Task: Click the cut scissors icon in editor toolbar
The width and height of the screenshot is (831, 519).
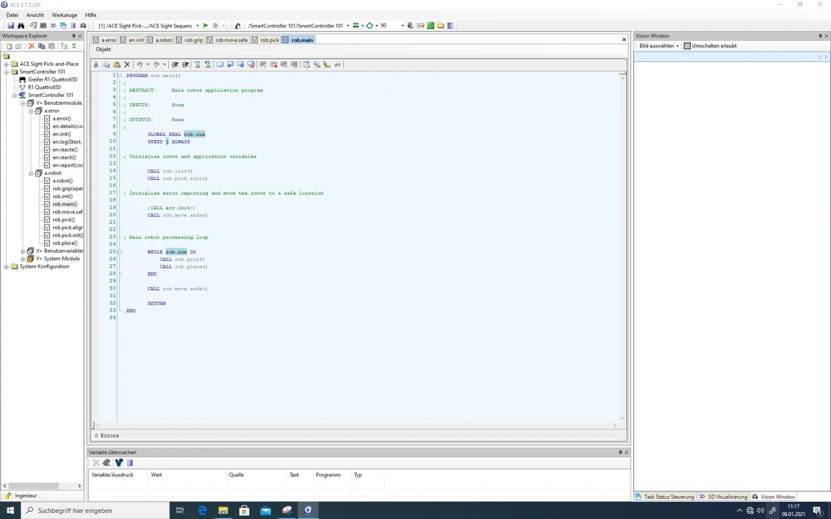Action: click(x=96, y=65)
